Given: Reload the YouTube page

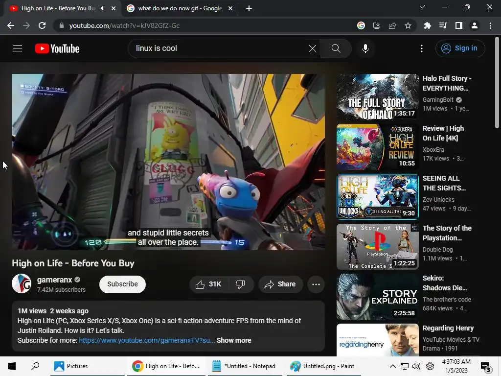Looking at the screenshot, I should click(x=42, y=25).
